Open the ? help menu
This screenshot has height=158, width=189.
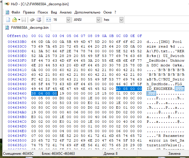[115, 12]
